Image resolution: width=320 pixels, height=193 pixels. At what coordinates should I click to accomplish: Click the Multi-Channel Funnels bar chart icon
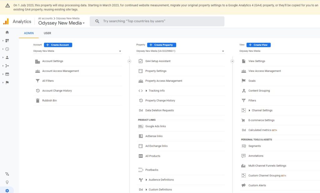click(x=243, y=166)
